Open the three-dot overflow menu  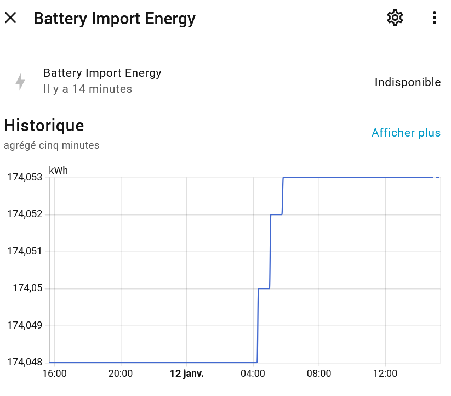pyautogui.click(x=434, y=18)
